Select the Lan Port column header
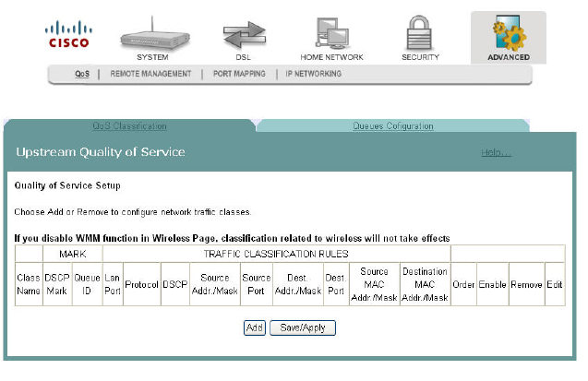This screenshot has height=381, width=588. click(x=113, y=284)
